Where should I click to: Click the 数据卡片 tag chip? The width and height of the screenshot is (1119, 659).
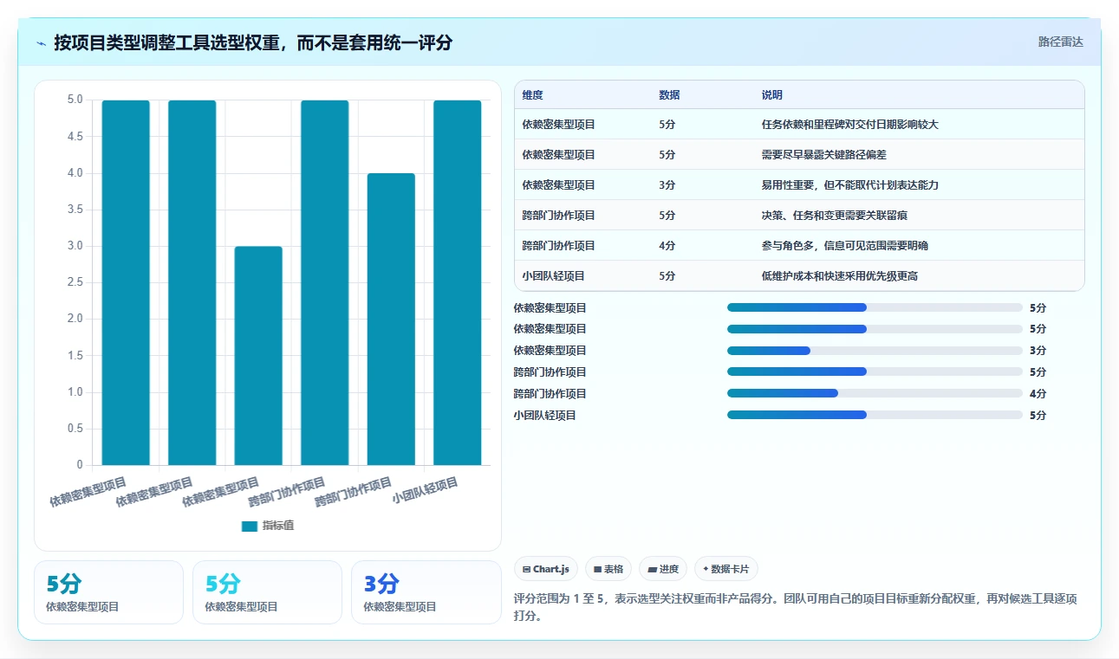[x=725, y=569]
